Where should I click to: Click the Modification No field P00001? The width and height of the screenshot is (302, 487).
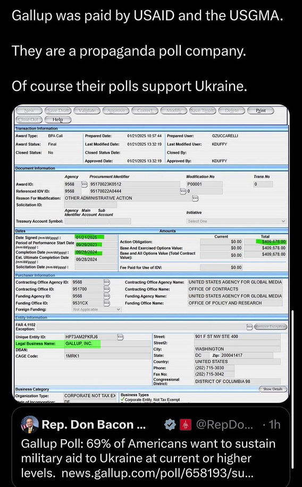[204, 184]
